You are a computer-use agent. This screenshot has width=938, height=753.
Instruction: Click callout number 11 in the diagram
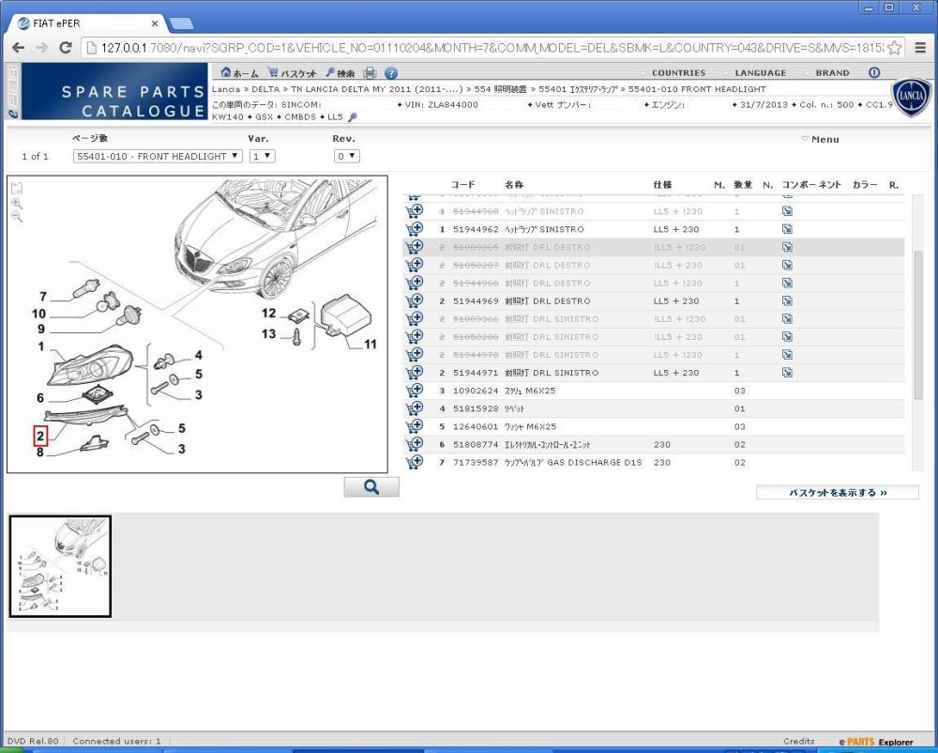pos(371,345)
